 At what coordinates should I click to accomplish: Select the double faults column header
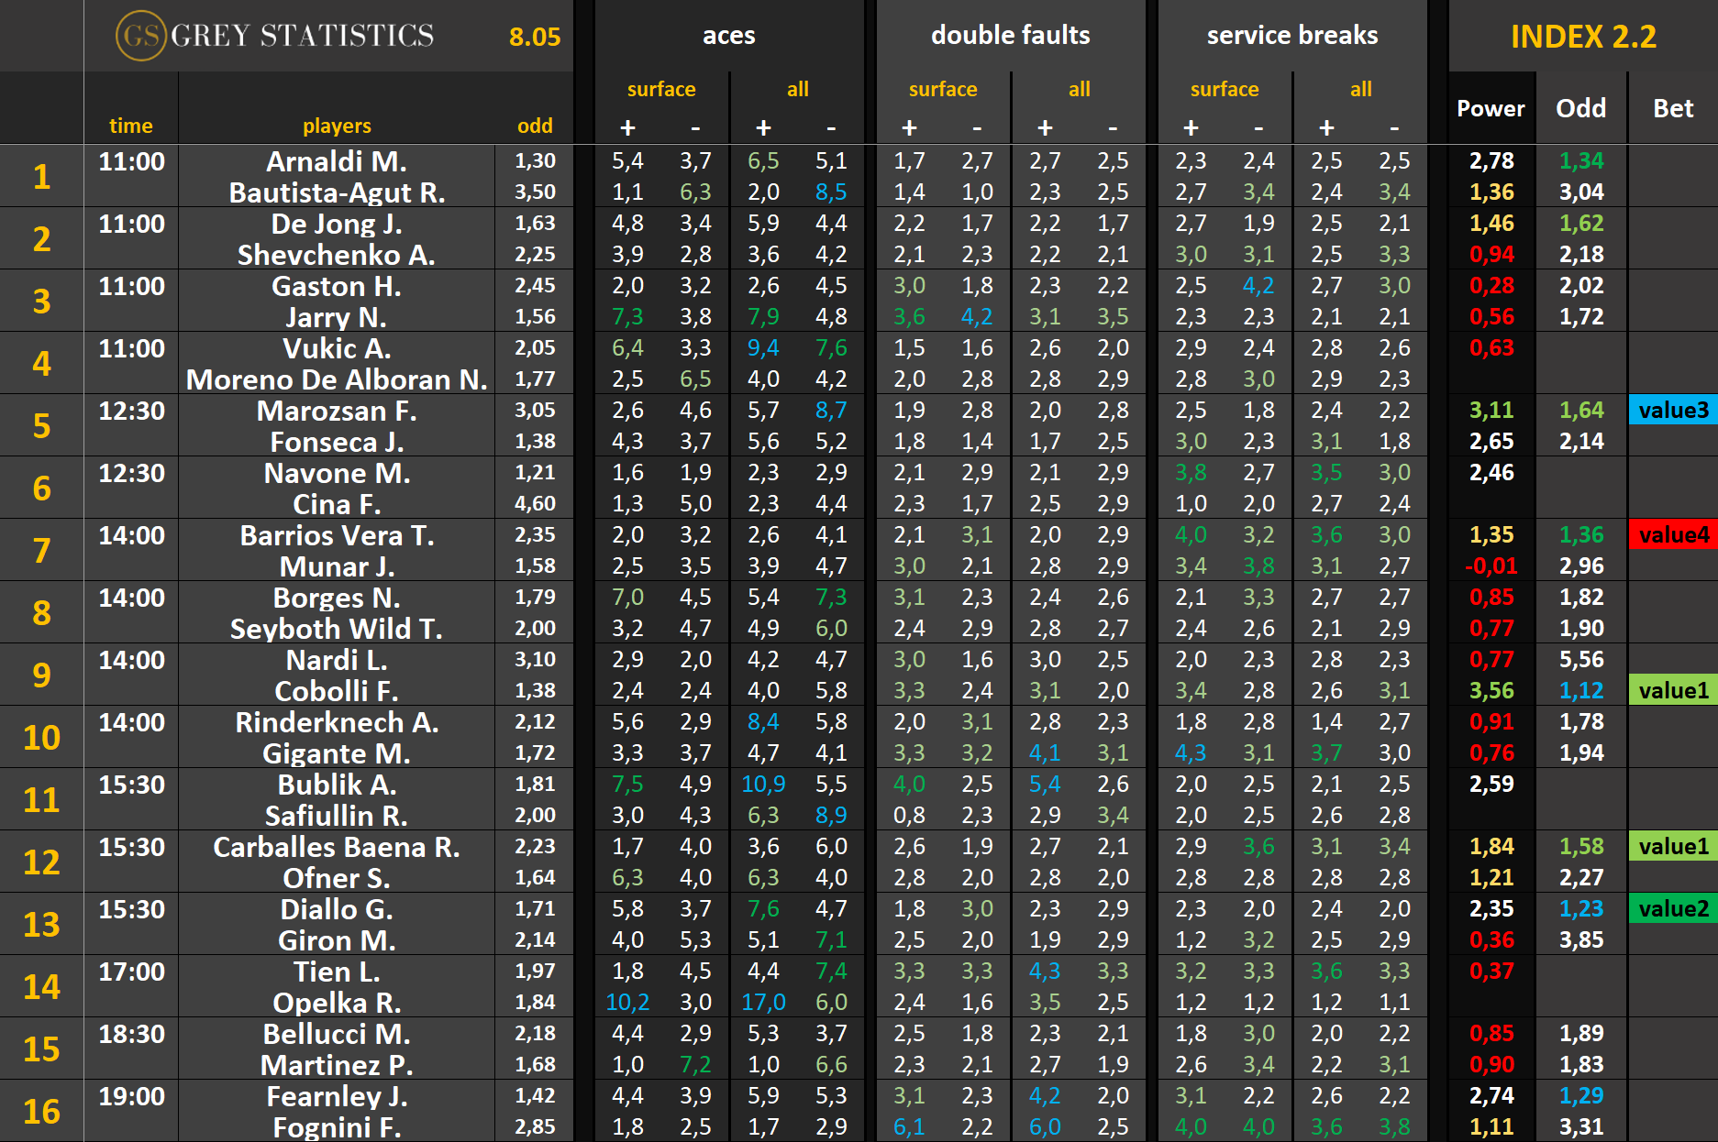click(x=1010, y=36)
